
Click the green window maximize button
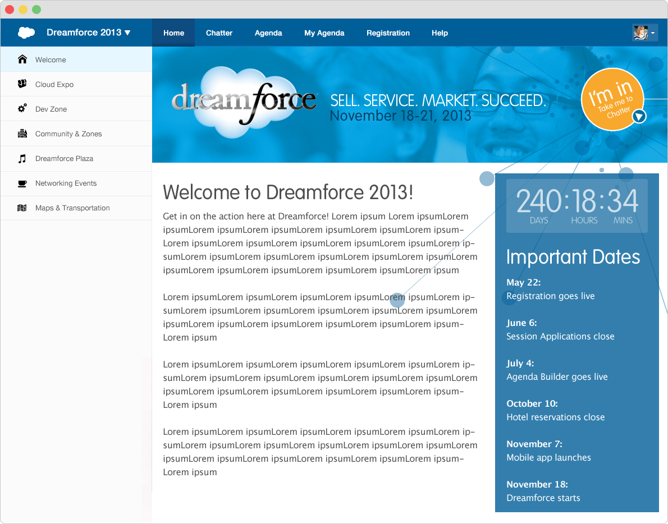click(36, 10)
